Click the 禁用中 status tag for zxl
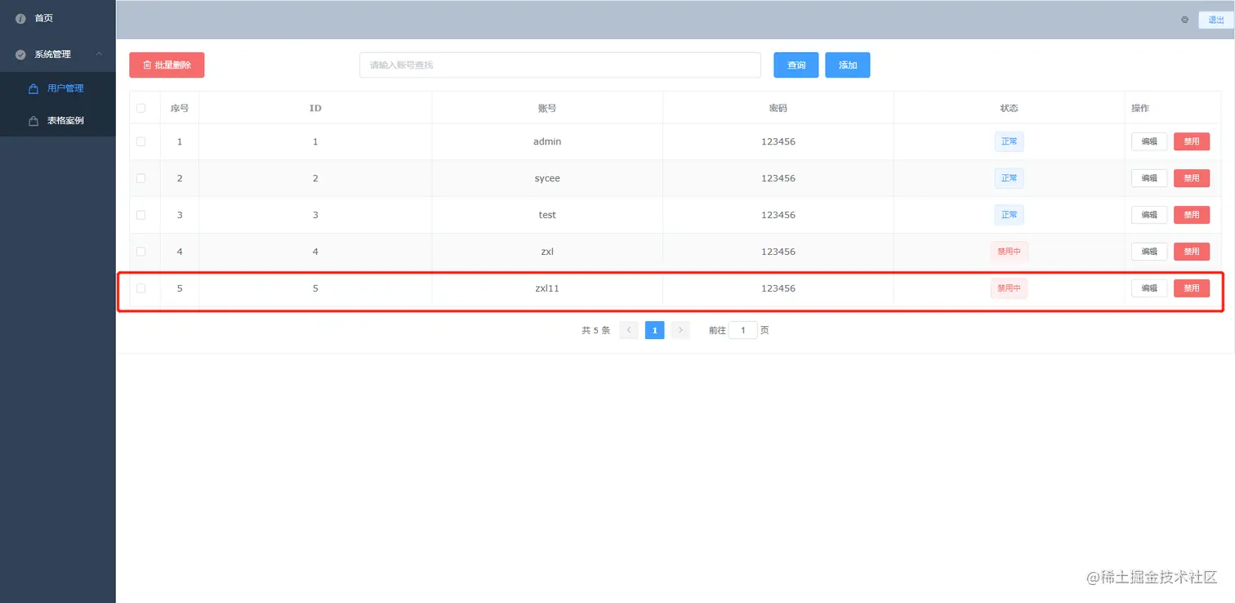 pos(1009,252)
